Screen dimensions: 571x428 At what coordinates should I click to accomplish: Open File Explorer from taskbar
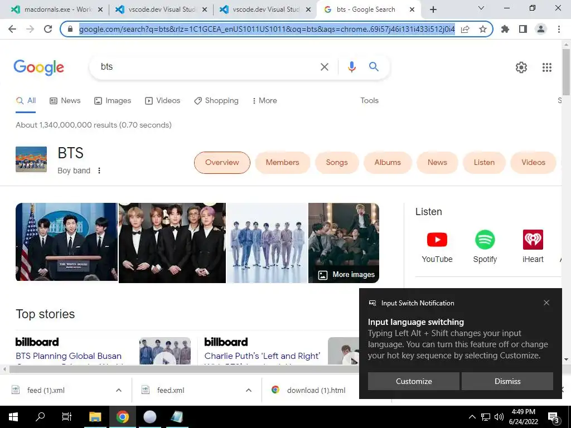[95, 417]
